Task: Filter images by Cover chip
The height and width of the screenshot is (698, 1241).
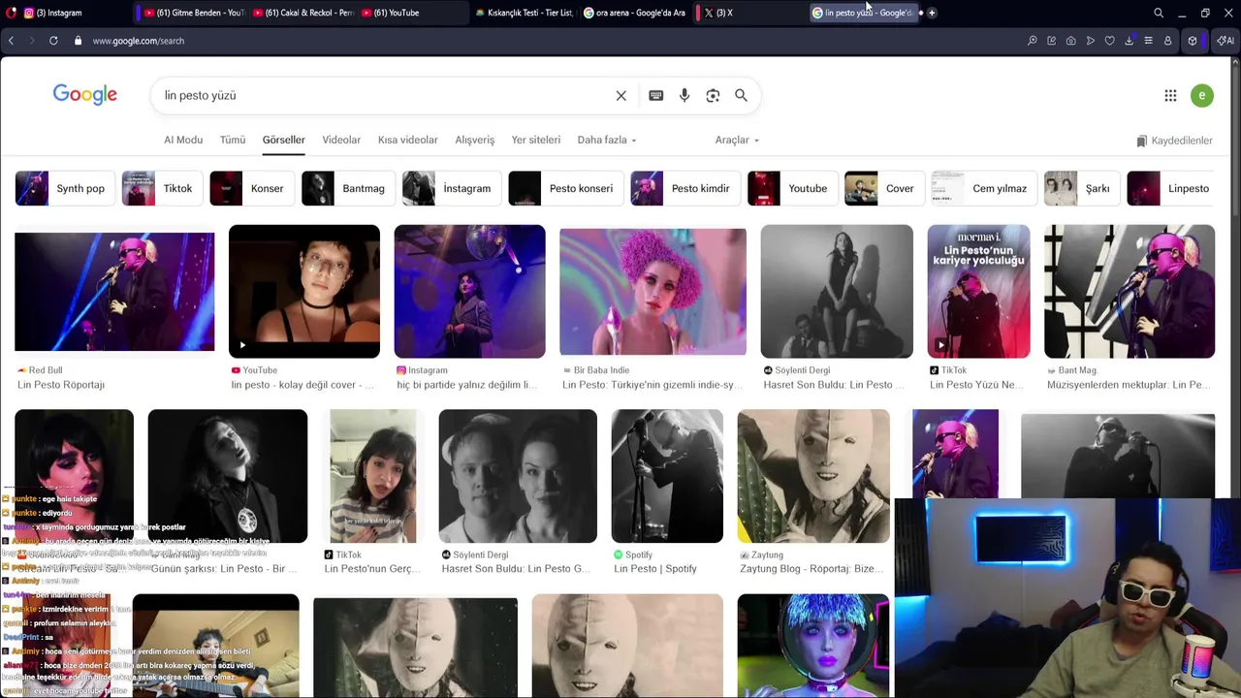Action: coord(884,188)
